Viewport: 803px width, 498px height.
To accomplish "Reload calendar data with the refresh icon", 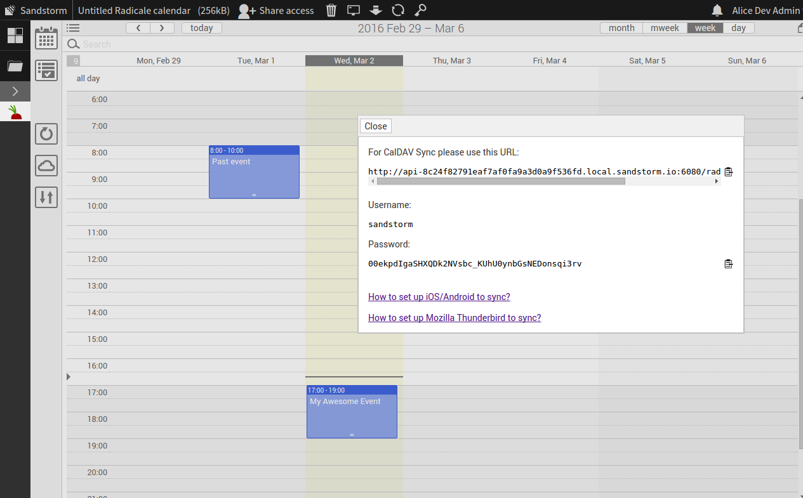I will point(46,134).
